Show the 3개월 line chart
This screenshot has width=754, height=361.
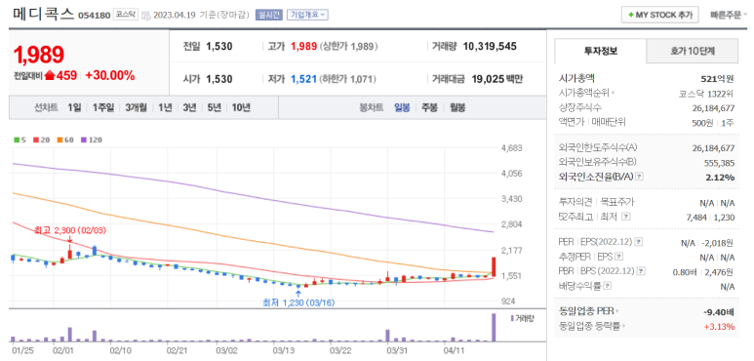137,107
